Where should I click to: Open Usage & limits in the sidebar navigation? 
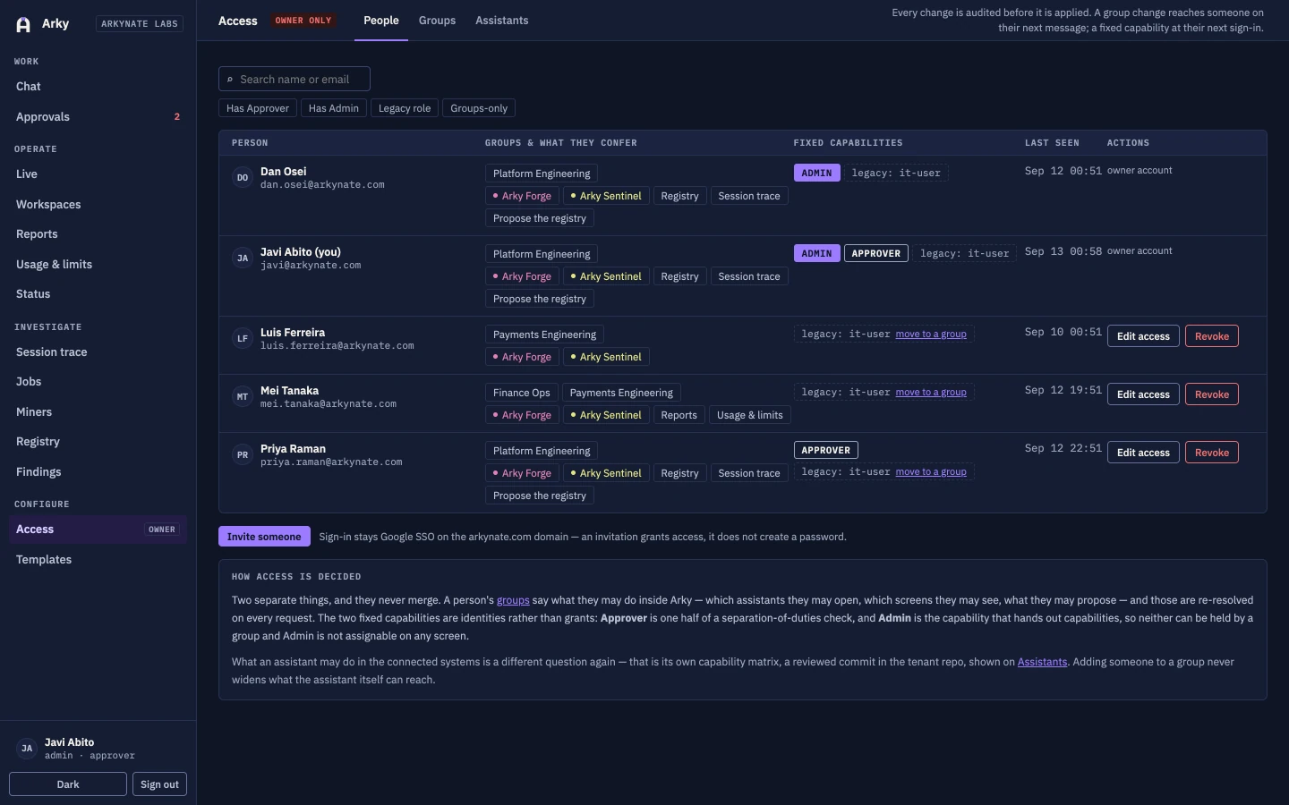[98, 265]
